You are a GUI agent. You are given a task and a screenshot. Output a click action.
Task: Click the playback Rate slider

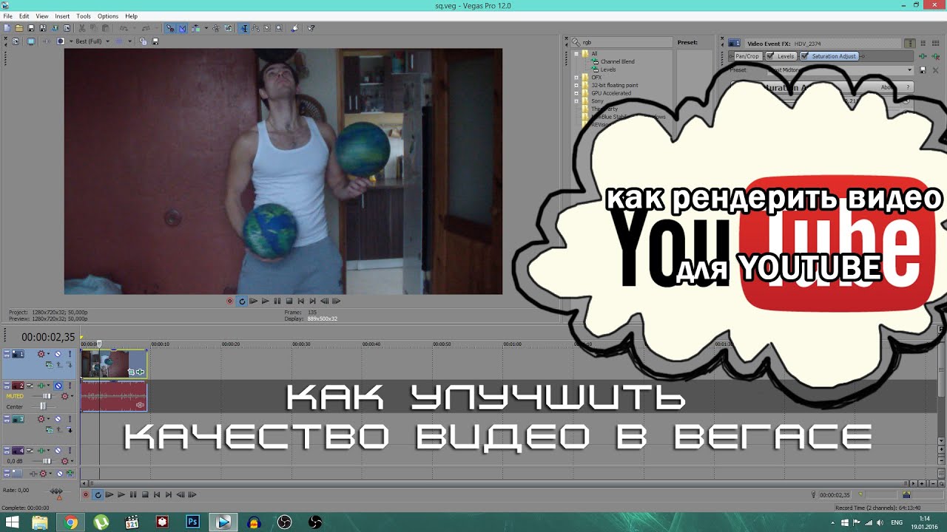coord(57,491)
